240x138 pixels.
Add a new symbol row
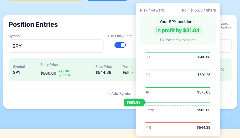pyautogui.click(x=120, y=94)
